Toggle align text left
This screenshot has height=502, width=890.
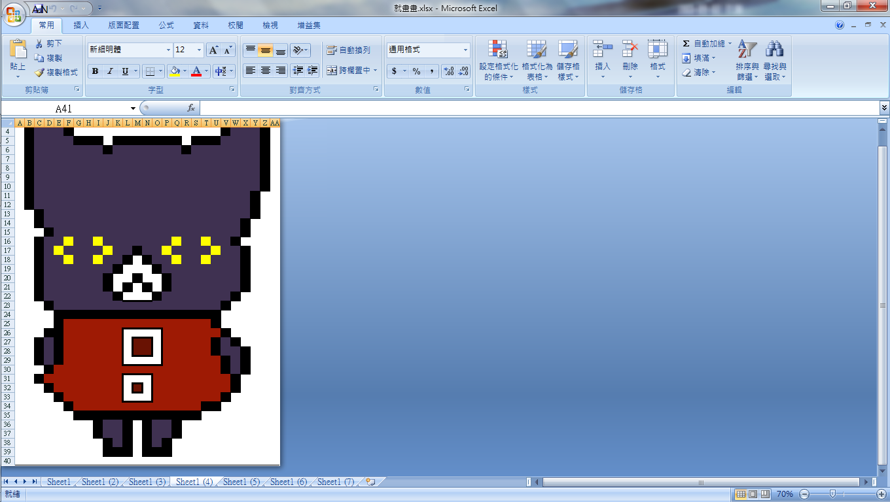coord(251,71)
